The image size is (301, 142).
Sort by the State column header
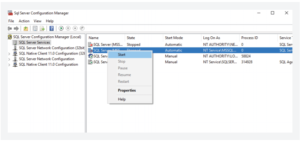tap(144, 38)
